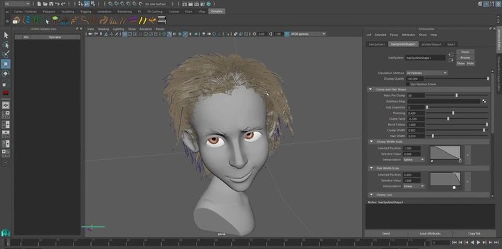Click the New Scene icon in top toolbar

[x=39, y=4]
